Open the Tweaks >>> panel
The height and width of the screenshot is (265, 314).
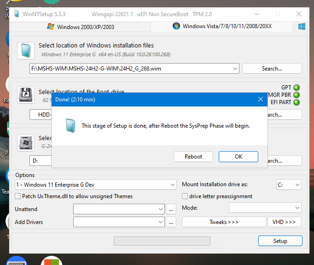224,222
